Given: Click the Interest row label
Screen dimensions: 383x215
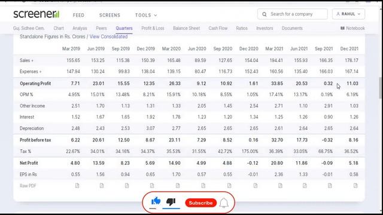Looking at the screenshot, I should (27, 117).
